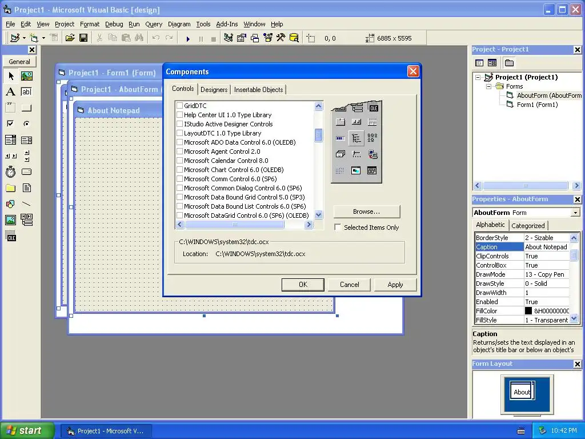Open the AboutForm object dropdown in Properties
585x439 pixels.
(576, 213)
